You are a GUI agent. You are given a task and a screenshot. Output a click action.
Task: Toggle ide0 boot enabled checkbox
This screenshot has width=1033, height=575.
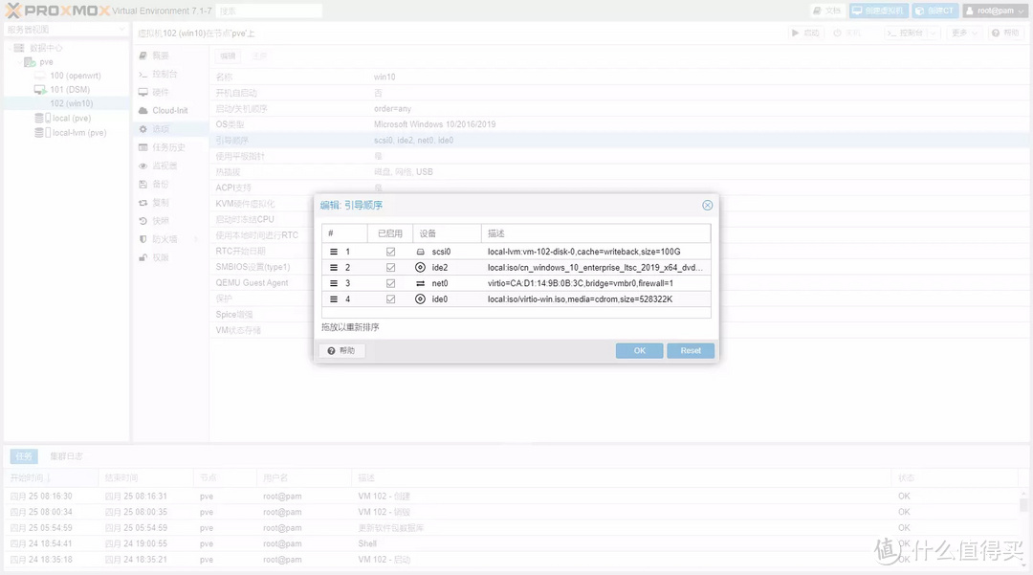tap(390, 299)
